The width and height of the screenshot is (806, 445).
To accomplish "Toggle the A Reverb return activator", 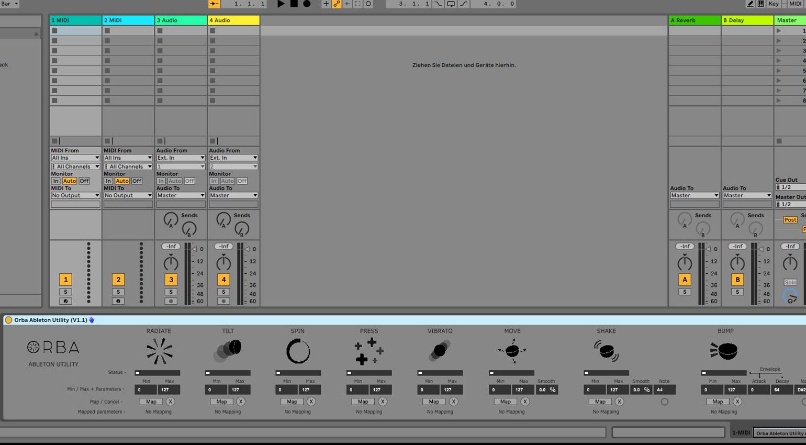I will [685, 280].
